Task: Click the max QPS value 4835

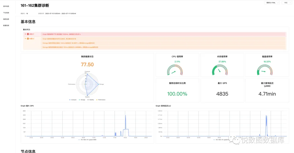Action: 222,94
